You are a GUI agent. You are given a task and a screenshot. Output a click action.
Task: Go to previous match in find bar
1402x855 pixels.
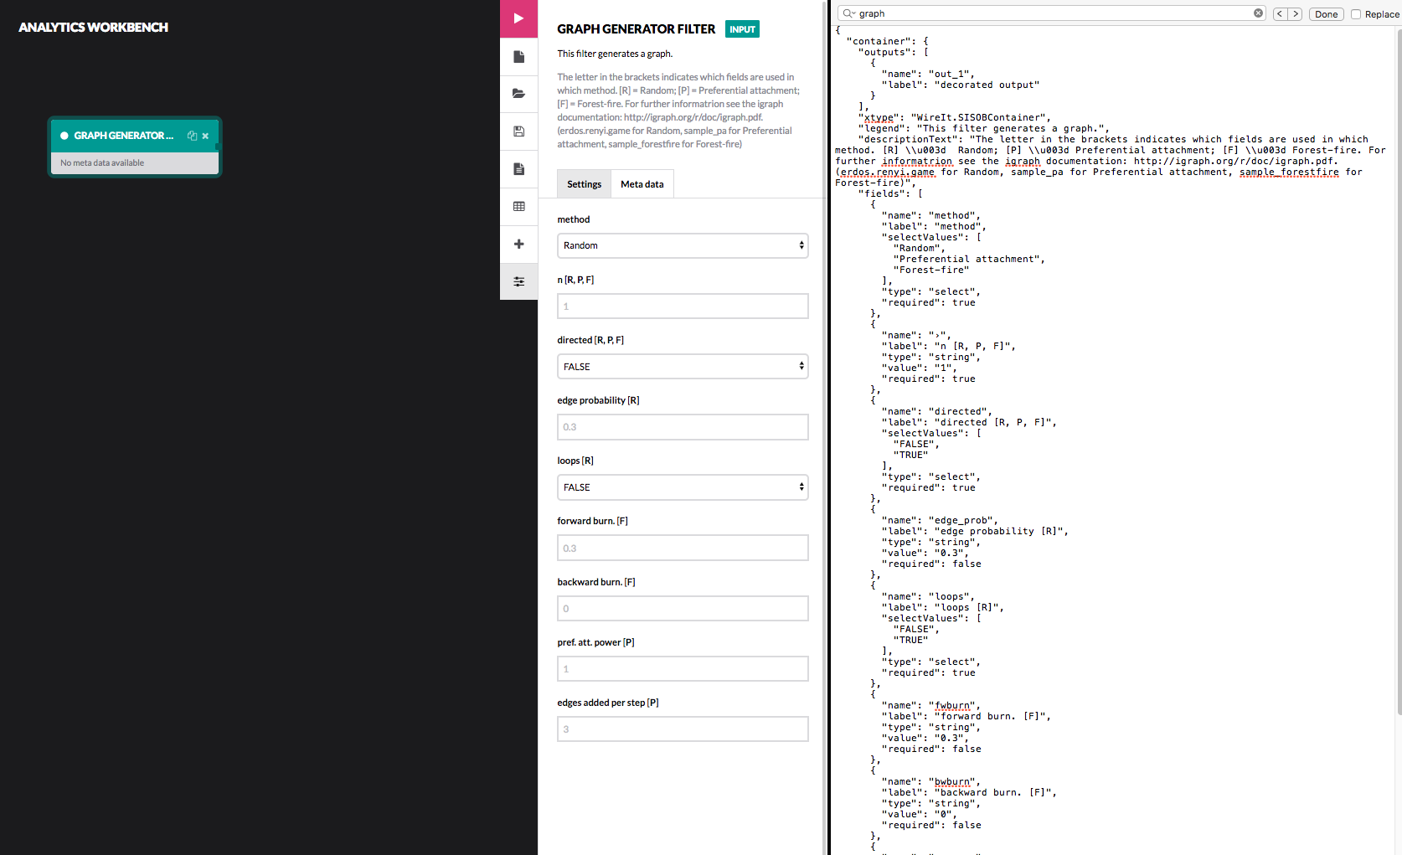(x=1280, y=14)
